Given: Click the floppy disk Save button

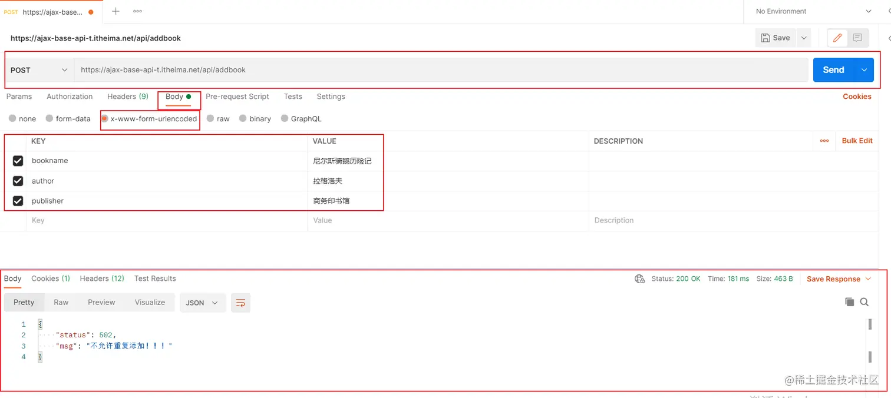Looking at the screenshot, I should [775, 38].
